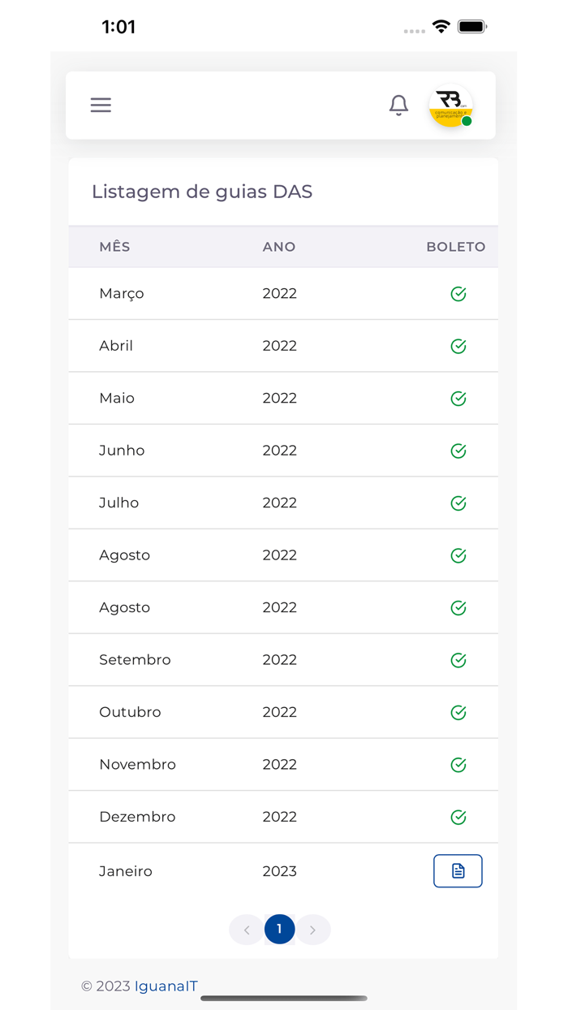The image size is (568, 1010).
Task: Open the IguanaIT footer link
Action: coord(166,986)
